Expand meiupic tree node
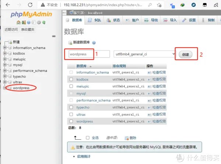 coord(5,59)
